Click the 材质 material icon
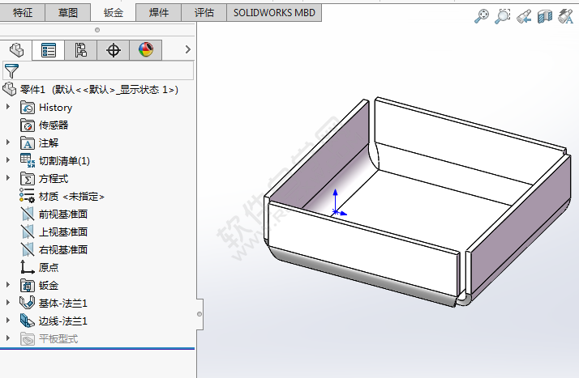Viewport: 579px width, 378px height. [x=28, y=196]
